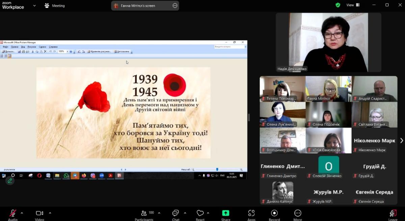Open shared screen options ellipsis
This screenshot has width=405, height=221.
(175, 6)
